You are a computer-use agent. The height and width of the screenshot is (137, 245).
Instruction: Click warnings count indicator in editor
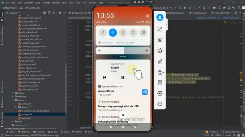[x=226, y=22]
